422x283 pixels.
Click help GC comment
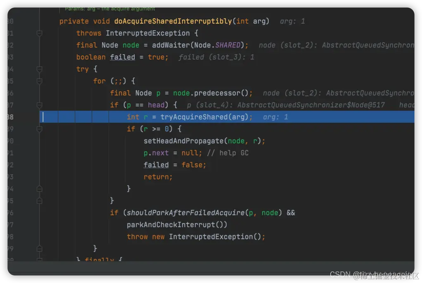[228, 153]
